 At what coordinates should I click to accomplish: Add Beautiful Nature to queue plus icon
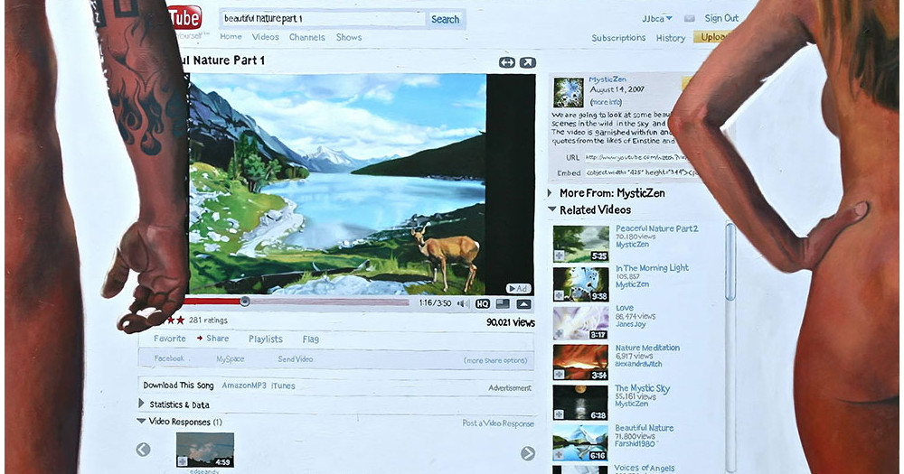pos(560,454)
